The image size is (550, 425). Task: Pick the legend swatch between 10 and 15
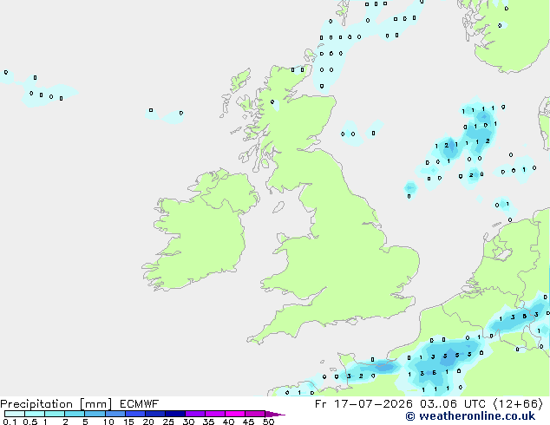[115, 414]
